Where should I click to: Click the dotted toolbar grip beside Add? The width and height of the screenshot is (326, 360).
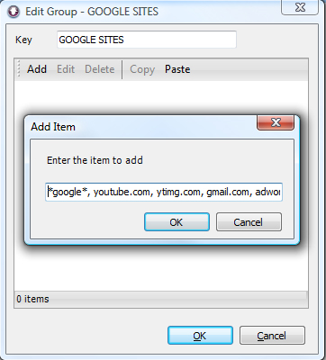point(19,69)
